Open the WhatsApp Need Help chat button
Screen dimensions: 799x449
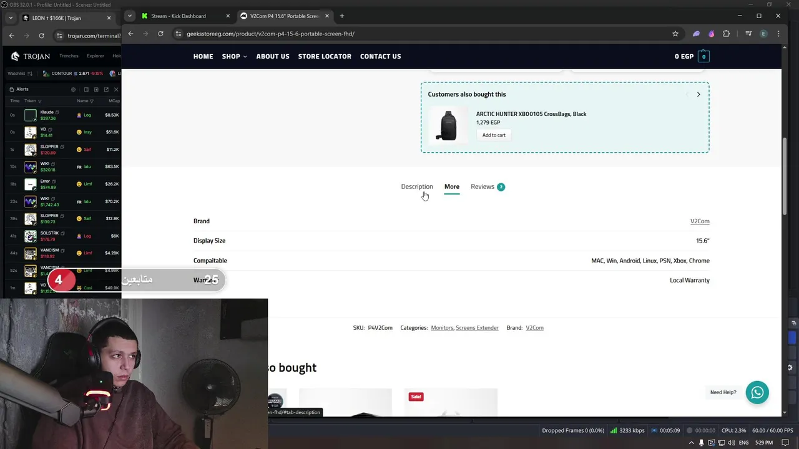pos(757,392)
